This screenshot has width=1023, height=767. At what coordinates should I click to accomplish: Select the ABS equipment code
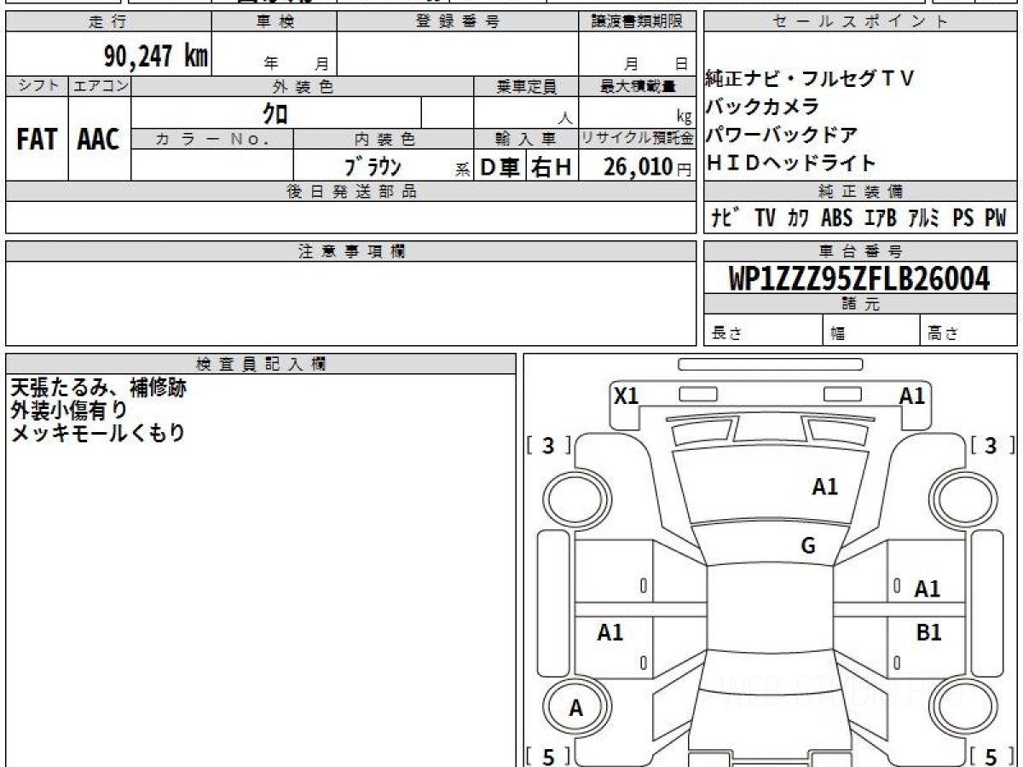[x=837, y=219]
